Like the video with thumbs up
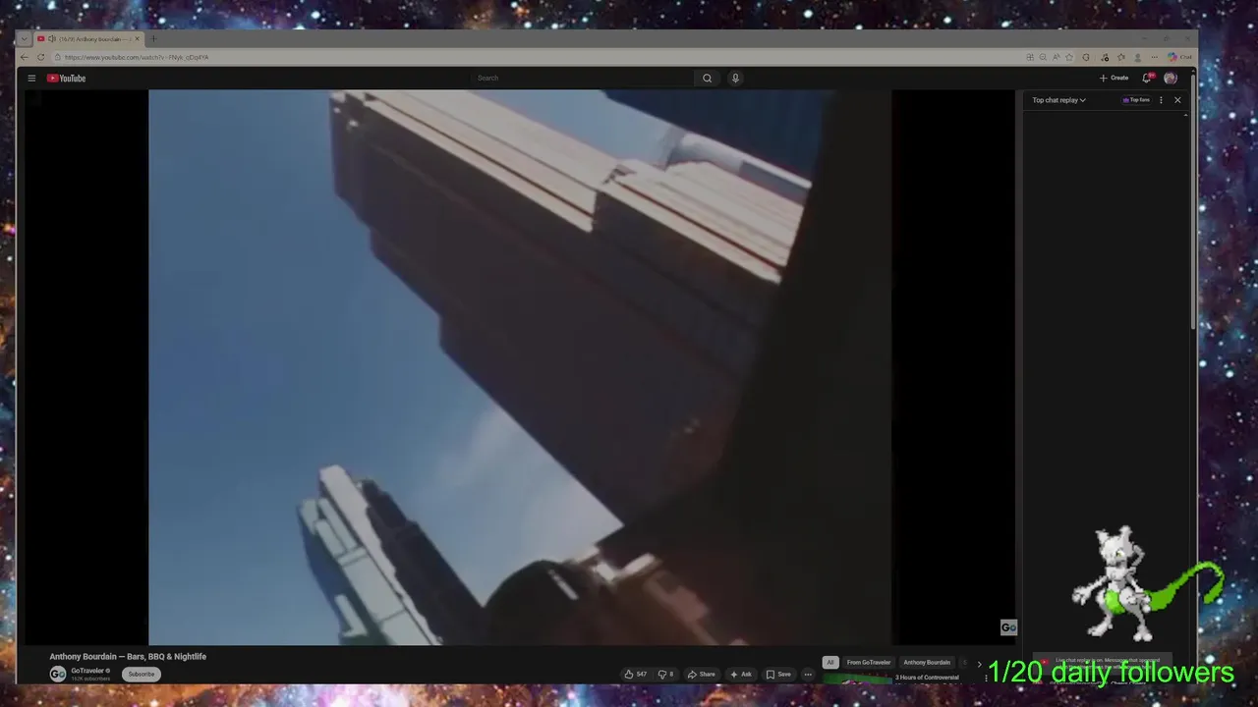The width and height of the screenshot is (1258, 707). pos(635,675)
